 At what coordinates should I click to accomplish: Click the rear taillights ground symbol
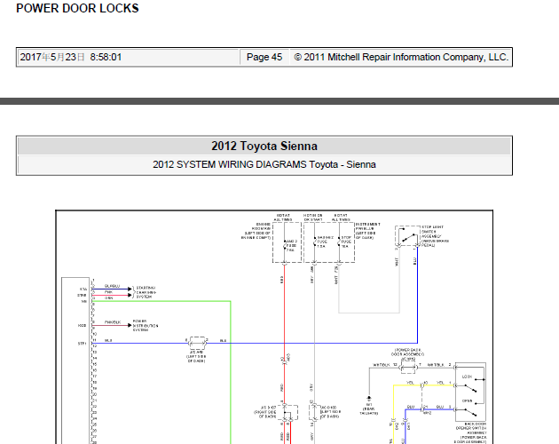point(369,398)
